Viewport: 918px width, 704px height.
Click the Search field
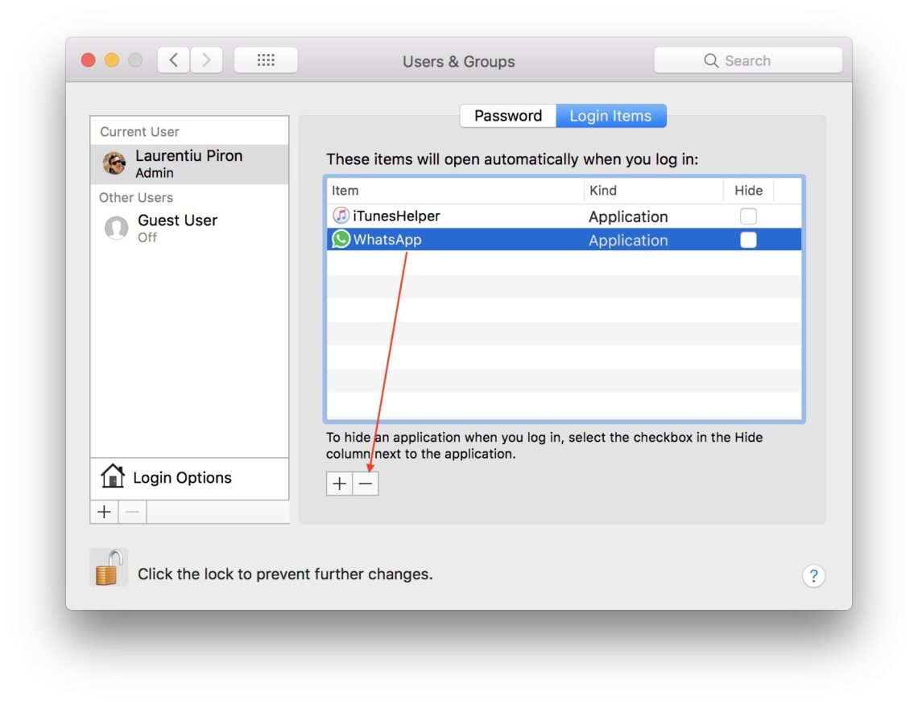[x=748, y=60]
